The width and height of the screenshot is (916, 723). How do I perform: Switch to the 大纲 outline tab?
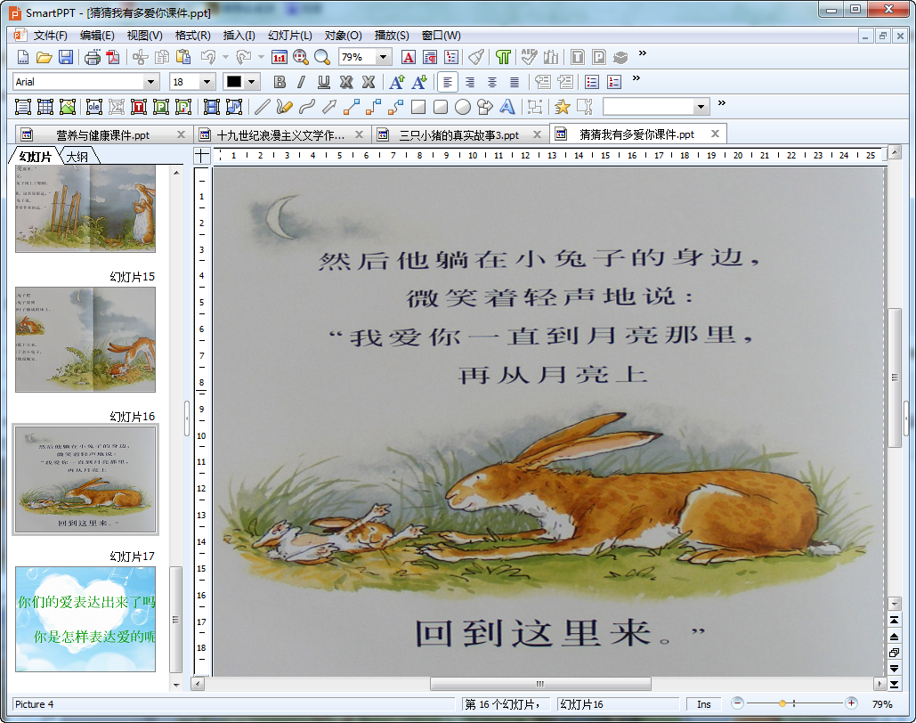tap(77, 157)
